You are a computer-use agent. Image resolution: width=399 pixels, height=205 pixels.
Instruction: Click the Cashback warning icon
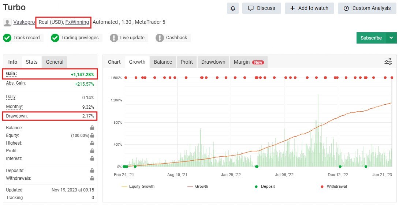pyautogui.click(x=160, y=38)
